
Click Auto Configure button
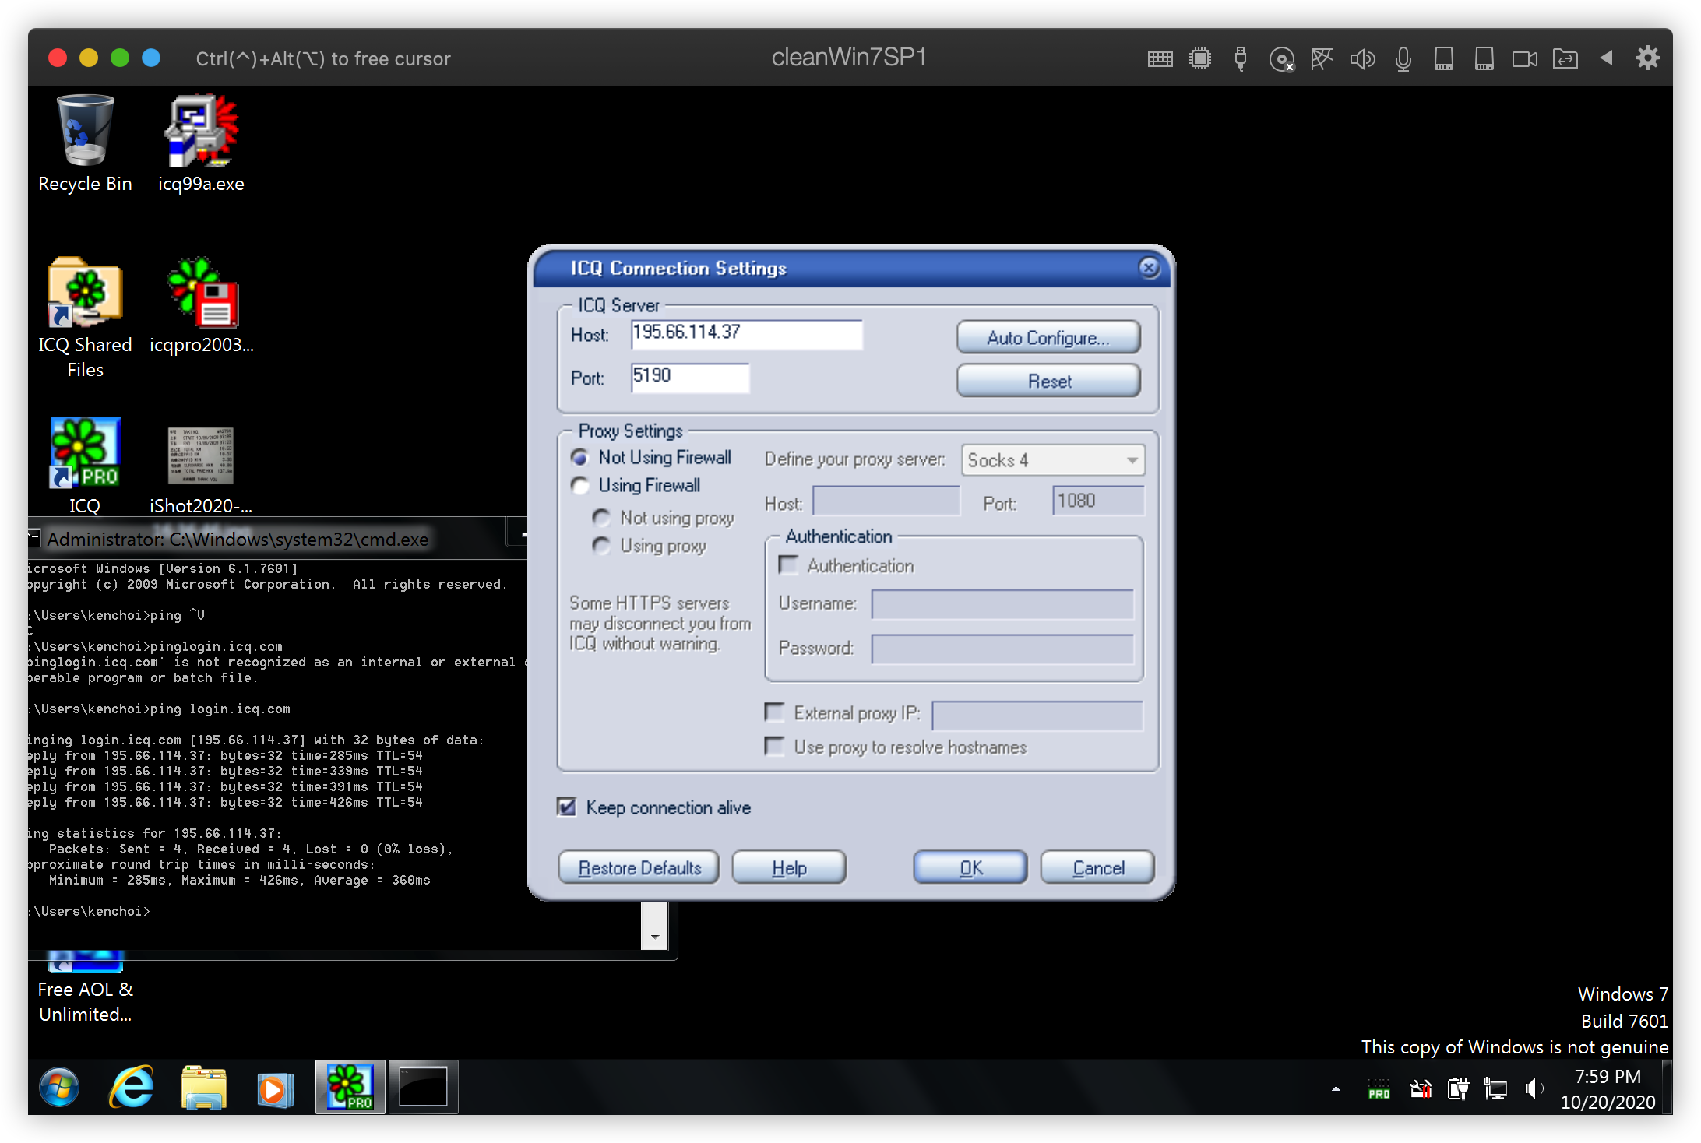point(1048,338)
